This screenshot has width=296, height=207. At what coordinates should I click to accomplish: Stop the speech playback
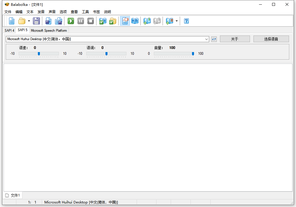[91, 21]
